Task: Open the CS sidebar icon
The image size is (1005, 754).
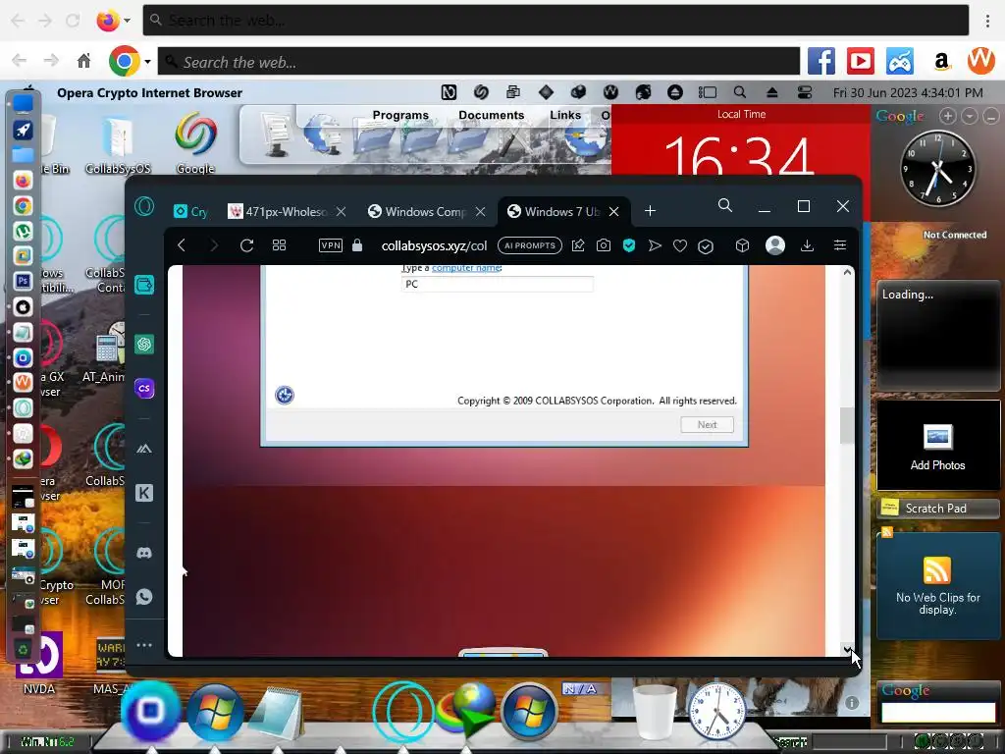Action: tap(144, 389)
